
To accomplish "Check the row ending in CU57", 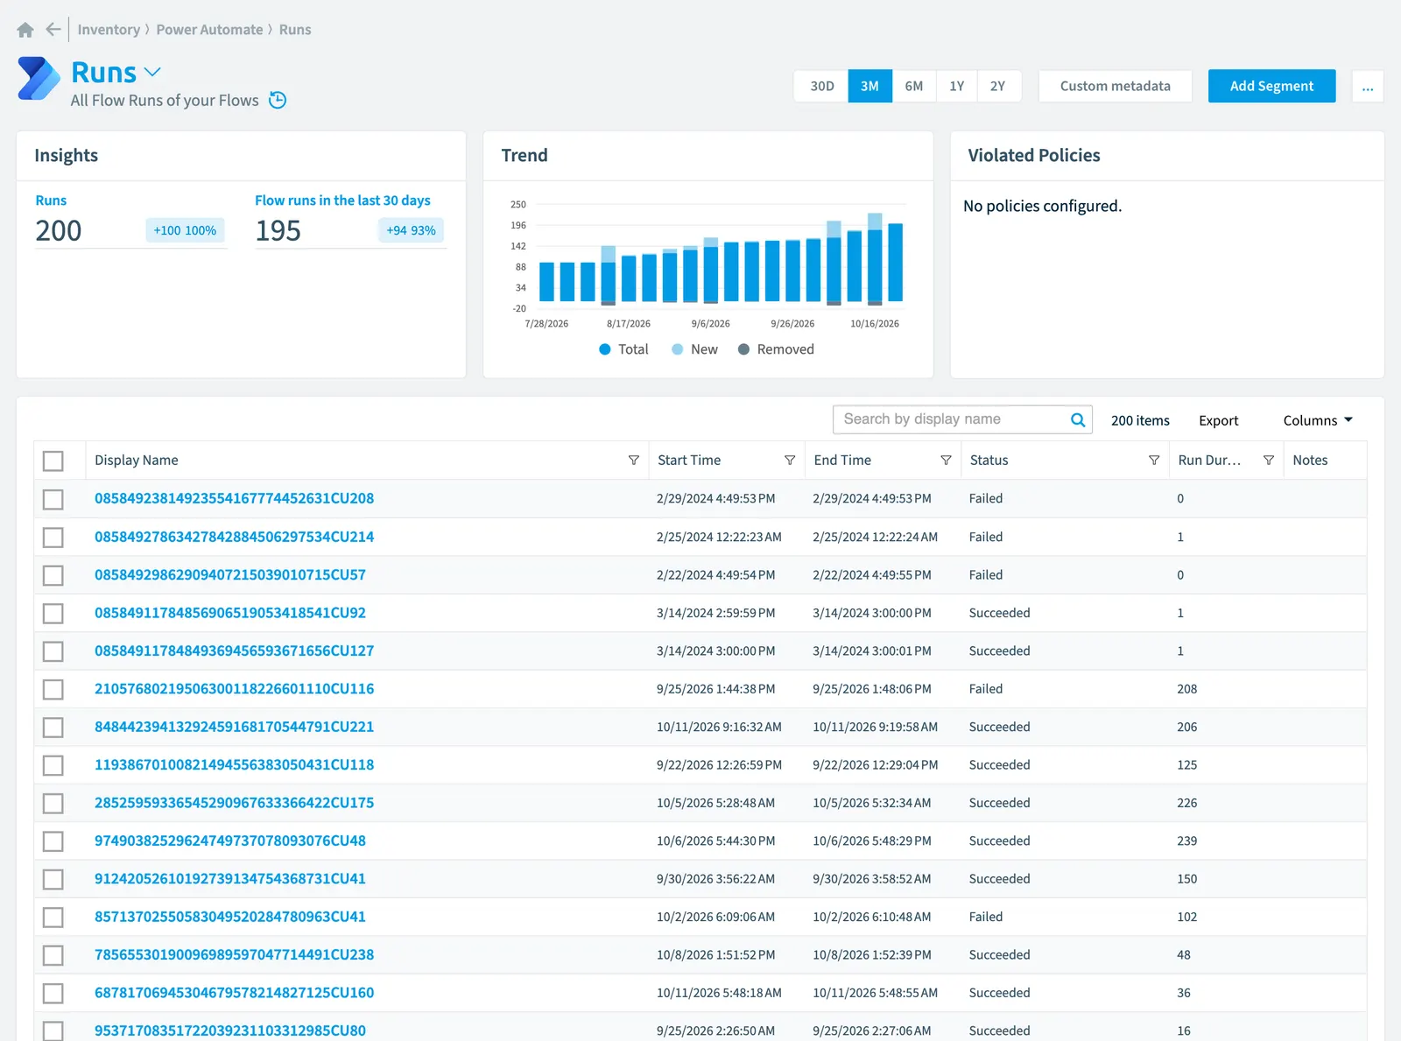I will pos(53,575).
